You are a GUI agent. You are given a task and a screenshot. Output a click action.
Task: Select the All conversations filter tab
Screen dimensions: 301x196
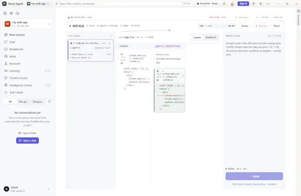[x=10, y=101]
